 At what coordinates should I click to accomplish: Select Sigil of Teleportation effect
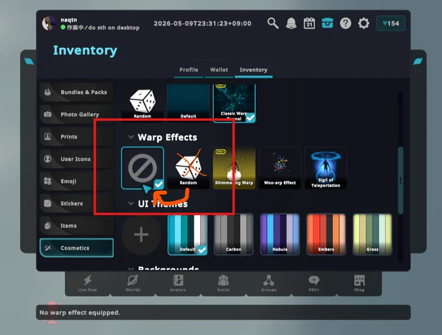[326, 167]
